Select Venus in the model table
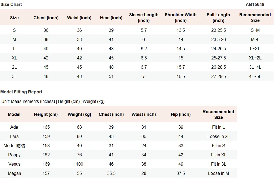This screenshot has width=279, height=180. (14, 164)
